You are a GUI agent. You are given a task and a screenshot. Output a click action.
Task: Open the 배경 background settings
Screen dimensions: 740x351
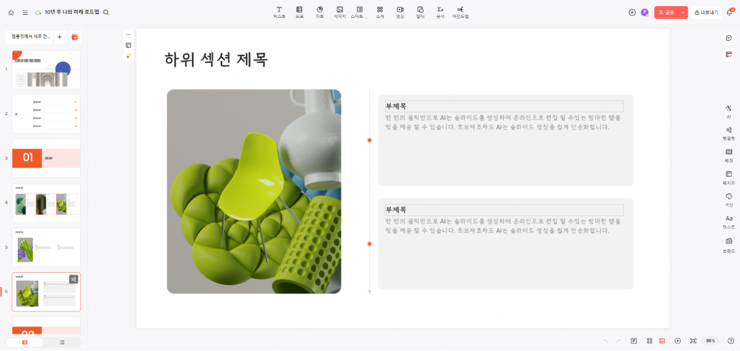(x=729, y=155)
